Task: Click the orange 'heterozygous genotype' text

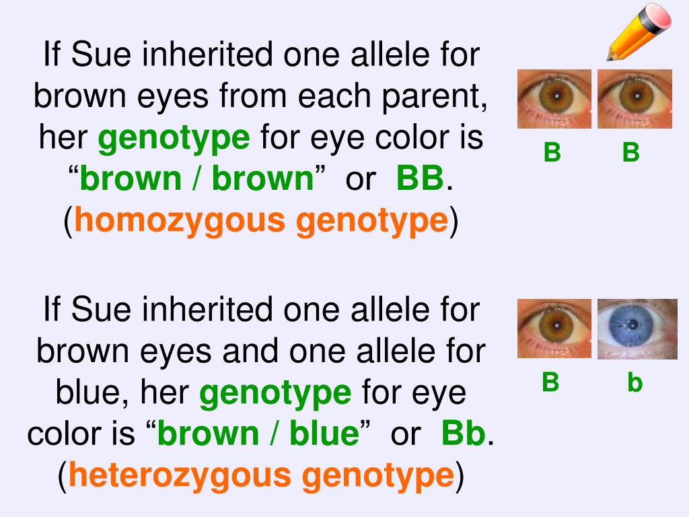Action: [261, 475]
